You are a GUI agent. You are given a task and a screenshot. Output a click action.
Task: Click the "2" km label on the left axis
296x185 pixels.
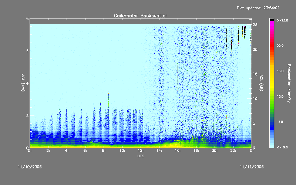coord(27,115)
